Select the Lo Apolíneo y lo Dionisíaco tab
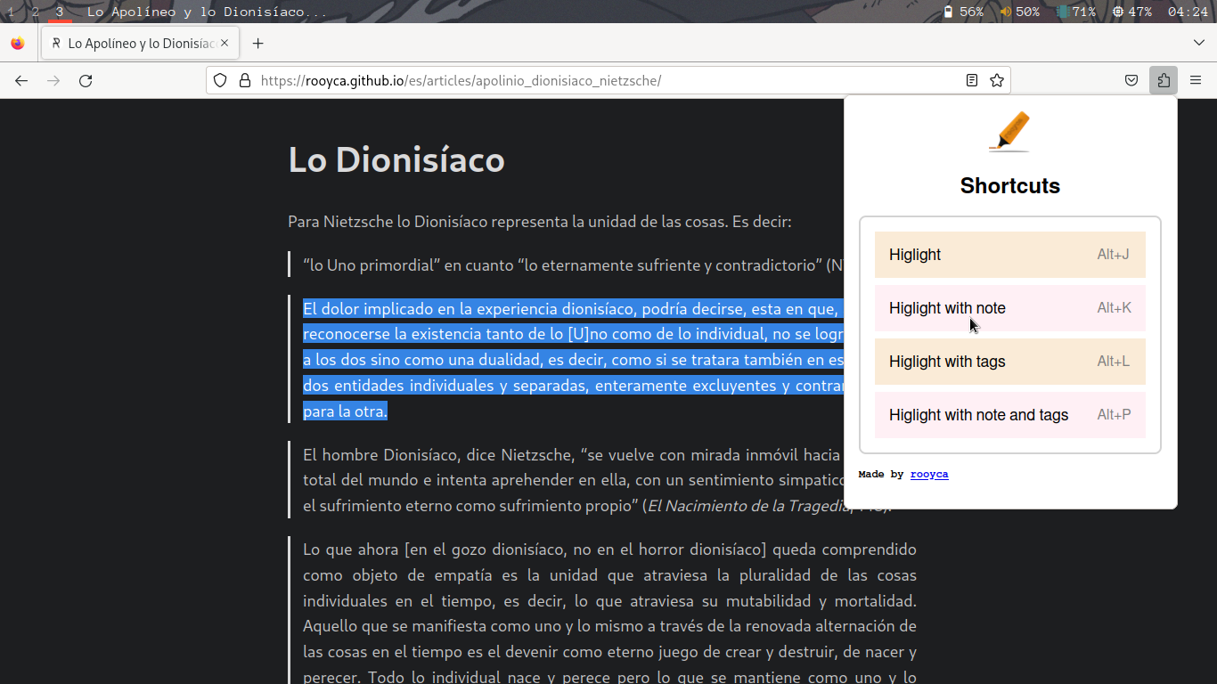 pos(140,43)
